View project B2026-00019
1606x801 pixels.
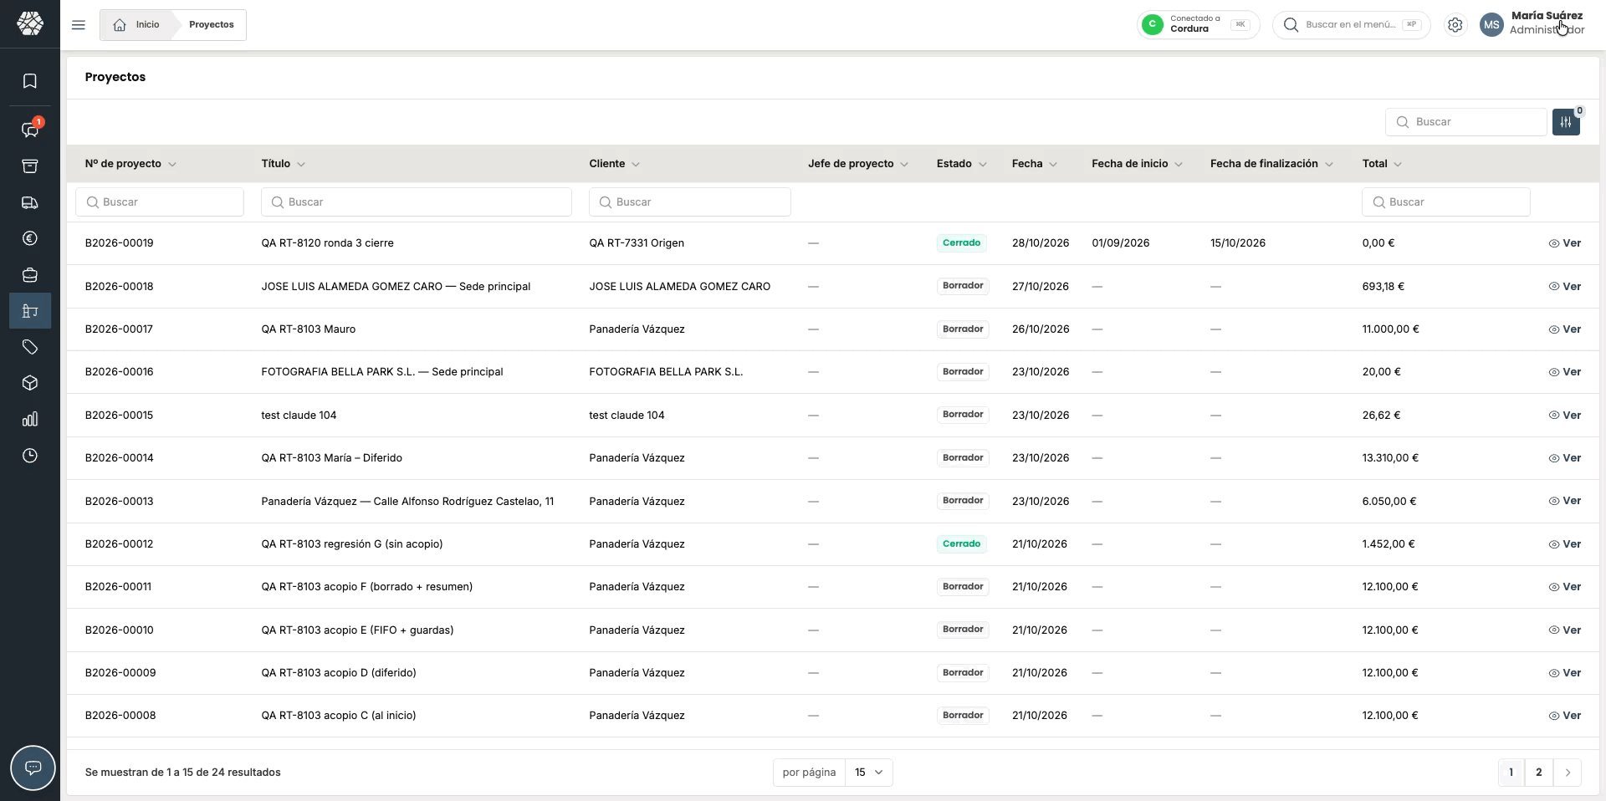pos(1564,243)
